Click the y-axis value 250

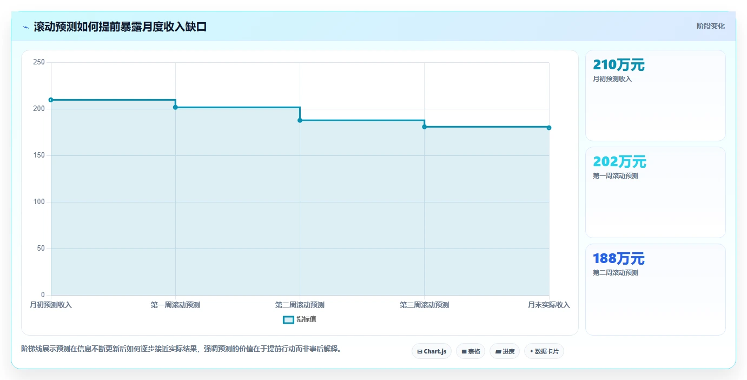39,62
